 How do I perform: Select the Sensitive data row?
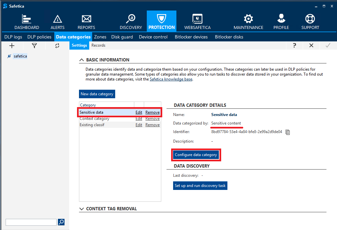pyautogui.click(x=120, y=112)
